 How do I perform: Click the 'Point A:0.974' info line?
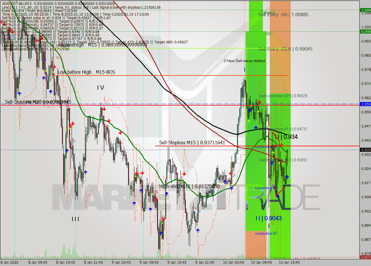click(12, 11)
